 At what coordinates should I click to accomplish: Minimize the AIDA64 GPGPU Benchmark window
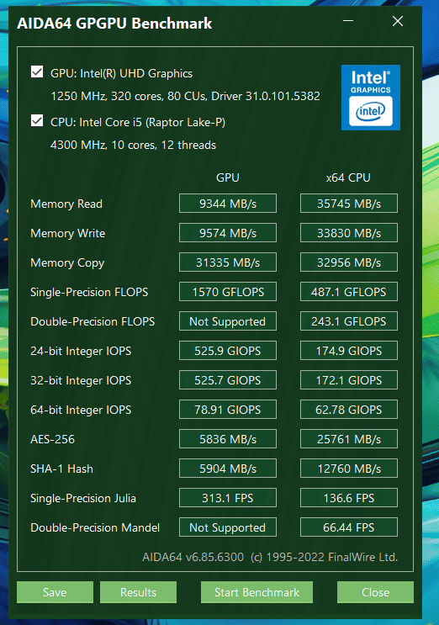348,21
